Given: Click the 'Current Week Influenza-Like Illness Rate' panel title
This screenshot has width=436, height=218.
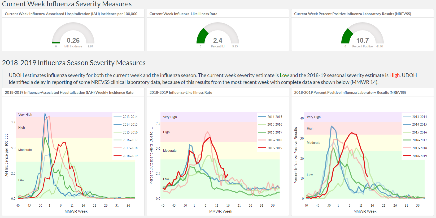Looking at the screenshot, I should 183,14.
